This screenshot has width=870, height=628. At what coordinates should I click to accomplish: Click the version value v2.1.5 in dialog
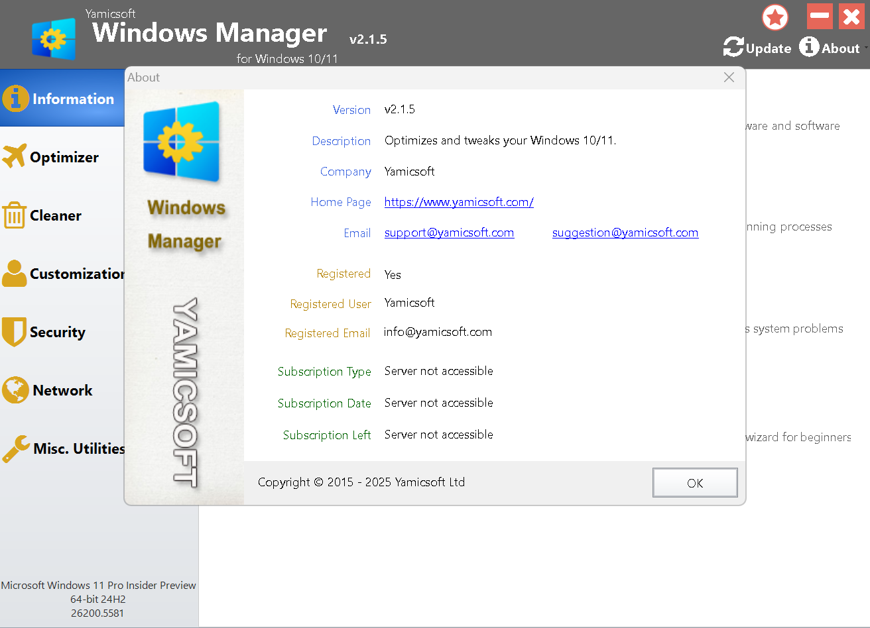point(400,109)
